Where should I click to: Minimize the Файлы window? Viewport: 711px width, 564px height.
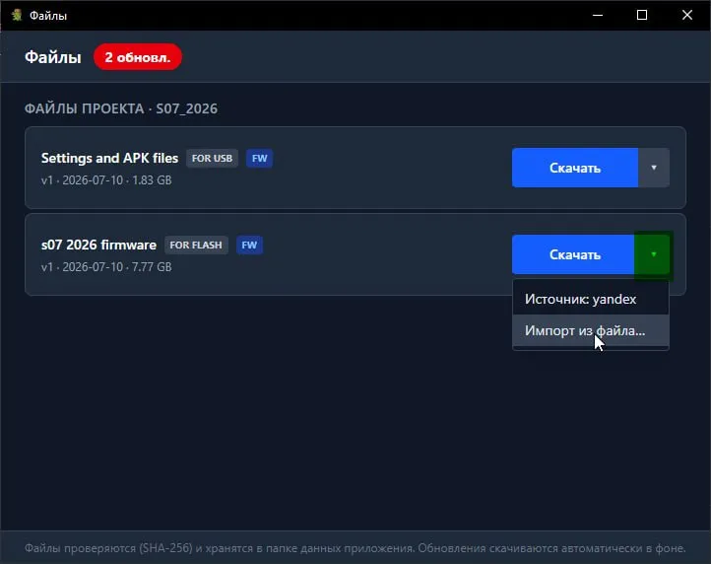point(598,15)
